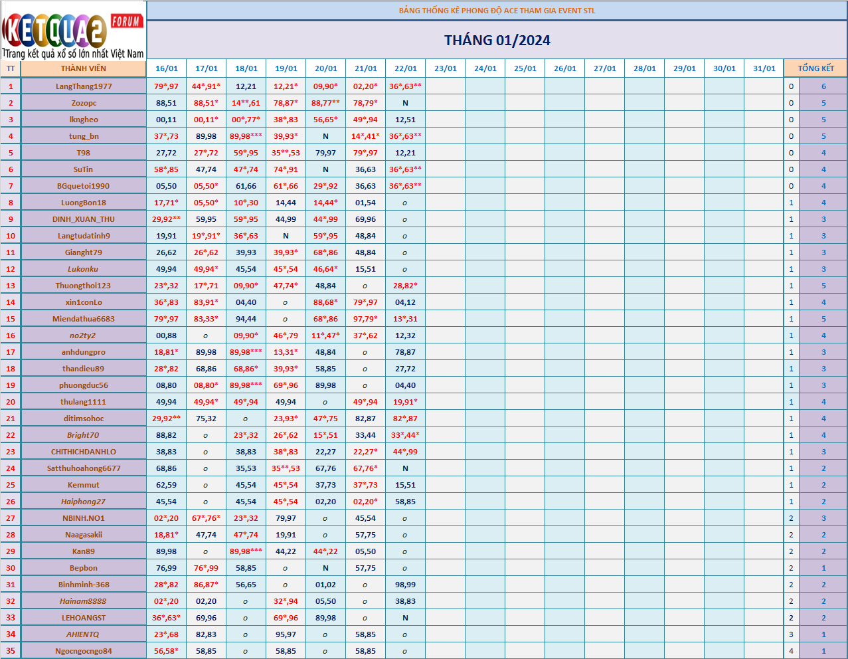
Task: Click the member cell 'NBINH.NO1'
Action: pyautogui.click(x=84, y=518)
